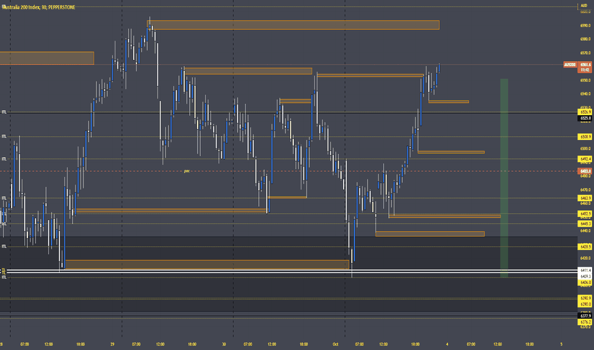
Task: Click the poc label on red dashed line
Action: click(187, 171)
